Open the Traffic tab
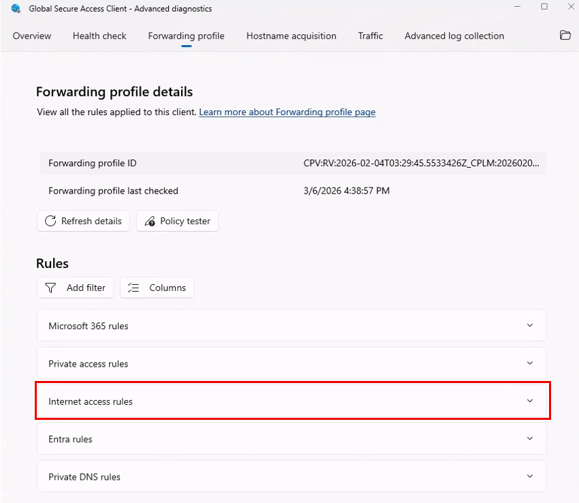 371,36
